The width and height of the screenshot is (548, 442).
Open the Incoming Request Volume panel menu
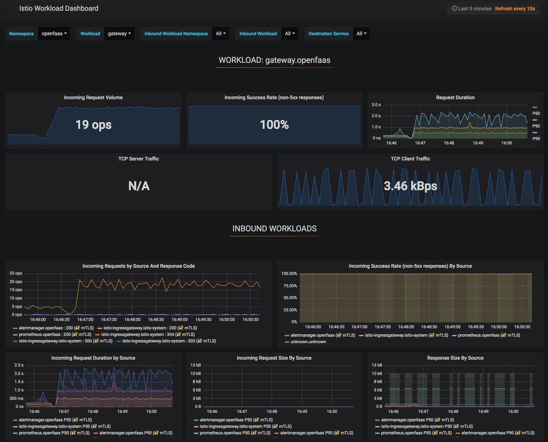click(x=93, y=97)
